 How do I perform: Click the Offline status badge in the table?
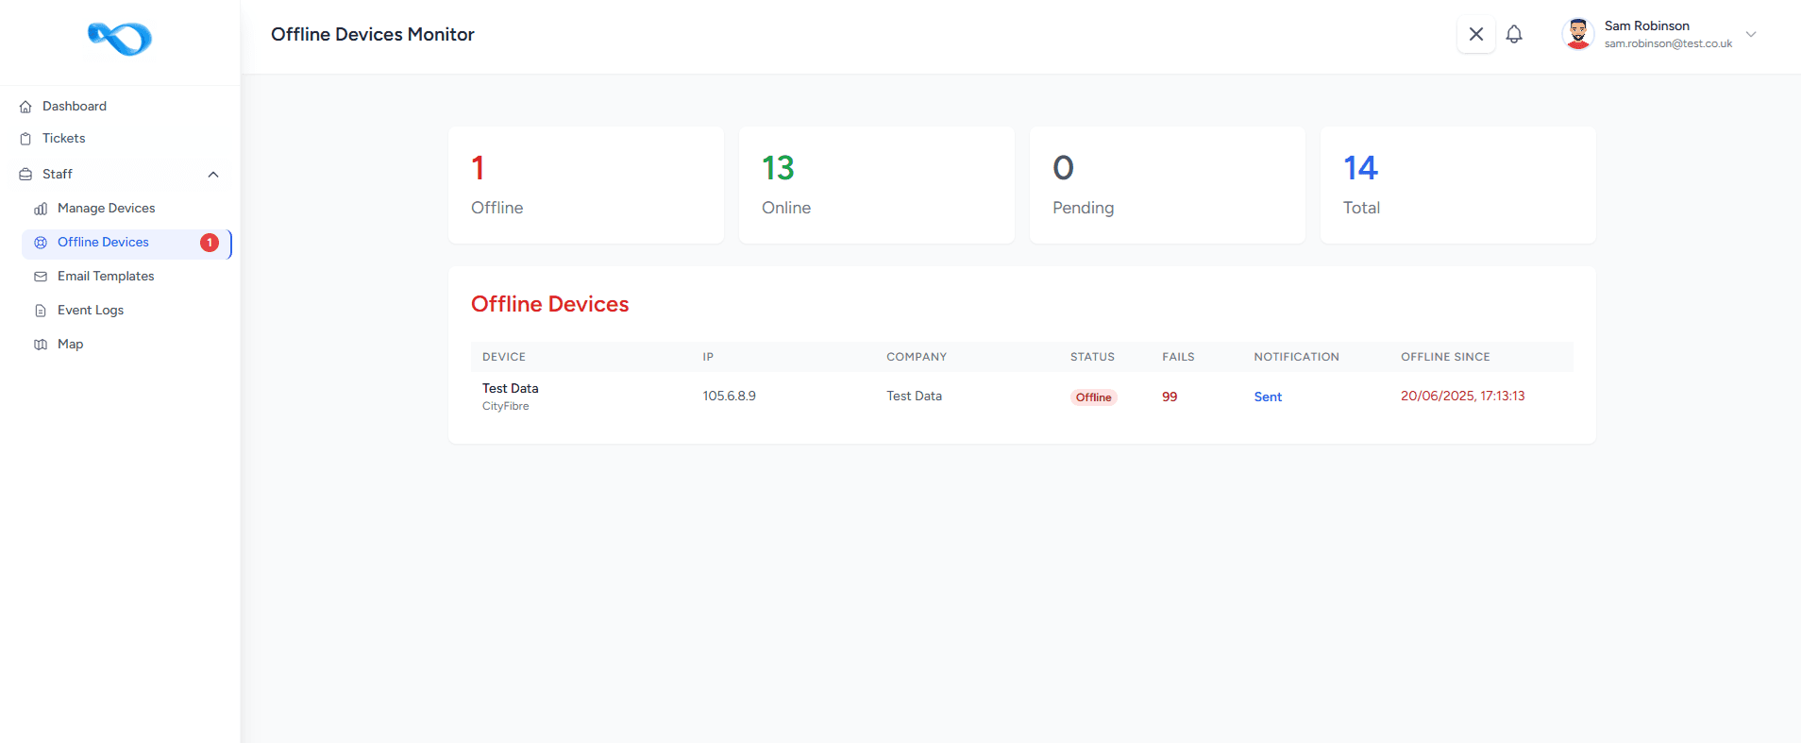[x=1093, y=397]
